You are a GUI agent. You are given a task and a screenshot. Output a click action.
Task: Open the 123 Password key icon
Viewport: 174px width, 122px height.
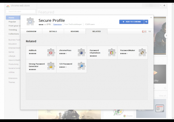click(x=81, y=66)
